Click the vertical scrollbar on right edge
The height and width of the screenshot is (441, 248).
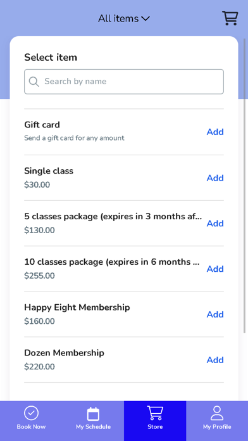tap(245, 186)
